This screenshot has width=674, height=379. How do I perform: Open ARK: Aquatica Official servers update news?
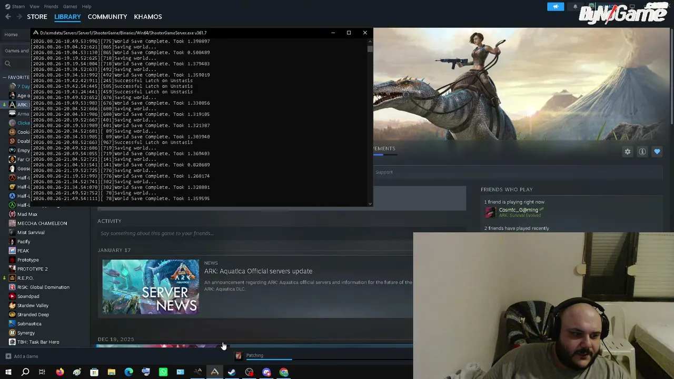pyautogui.click(x=258, y=271)
